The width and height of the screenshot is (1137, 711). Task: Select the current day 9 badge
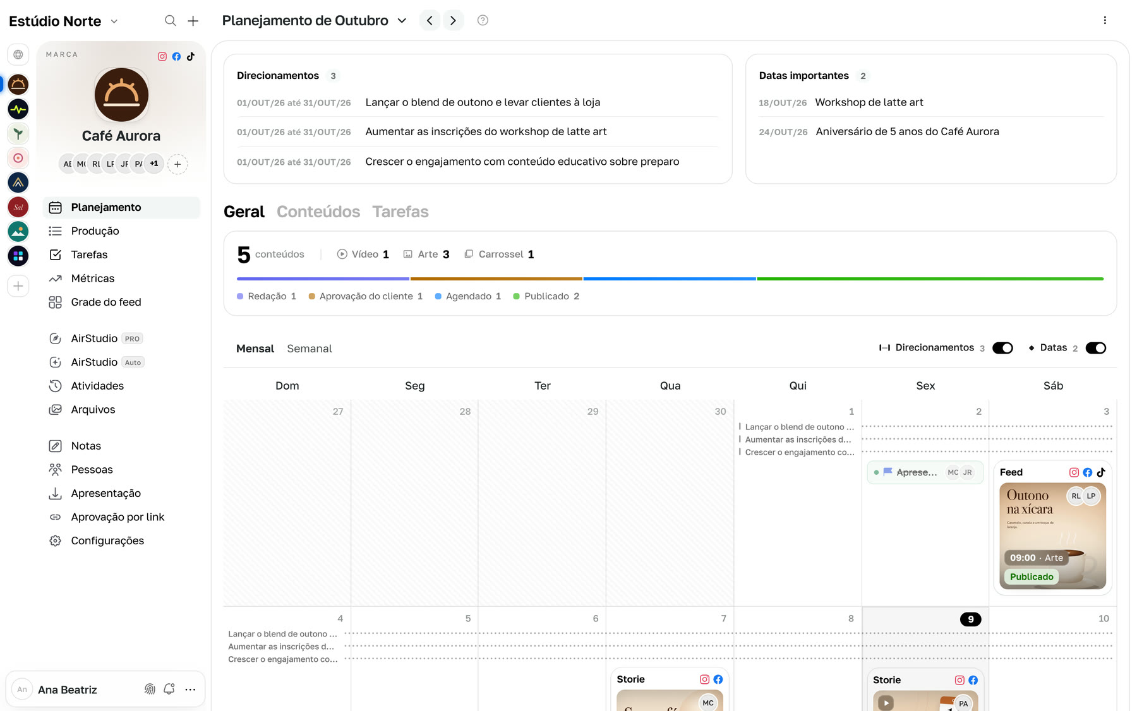(970, 619)
